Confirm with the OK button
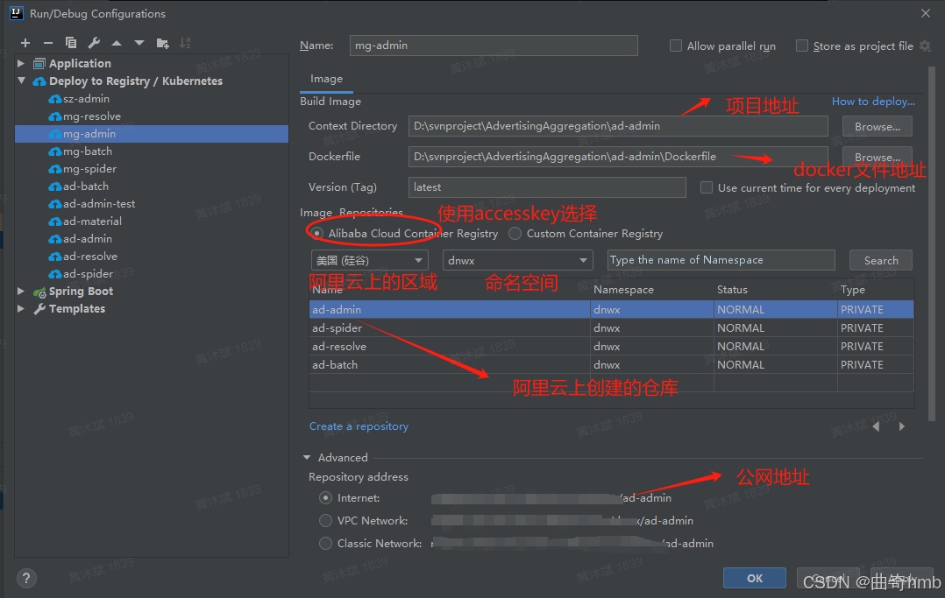Image resolution: width=945 pixels, height=598 pixels. coord(755,578)
